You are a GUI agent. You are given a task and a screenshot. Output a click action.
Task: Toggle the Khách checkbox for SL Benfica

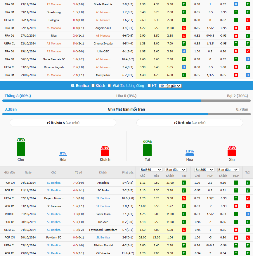93,86
